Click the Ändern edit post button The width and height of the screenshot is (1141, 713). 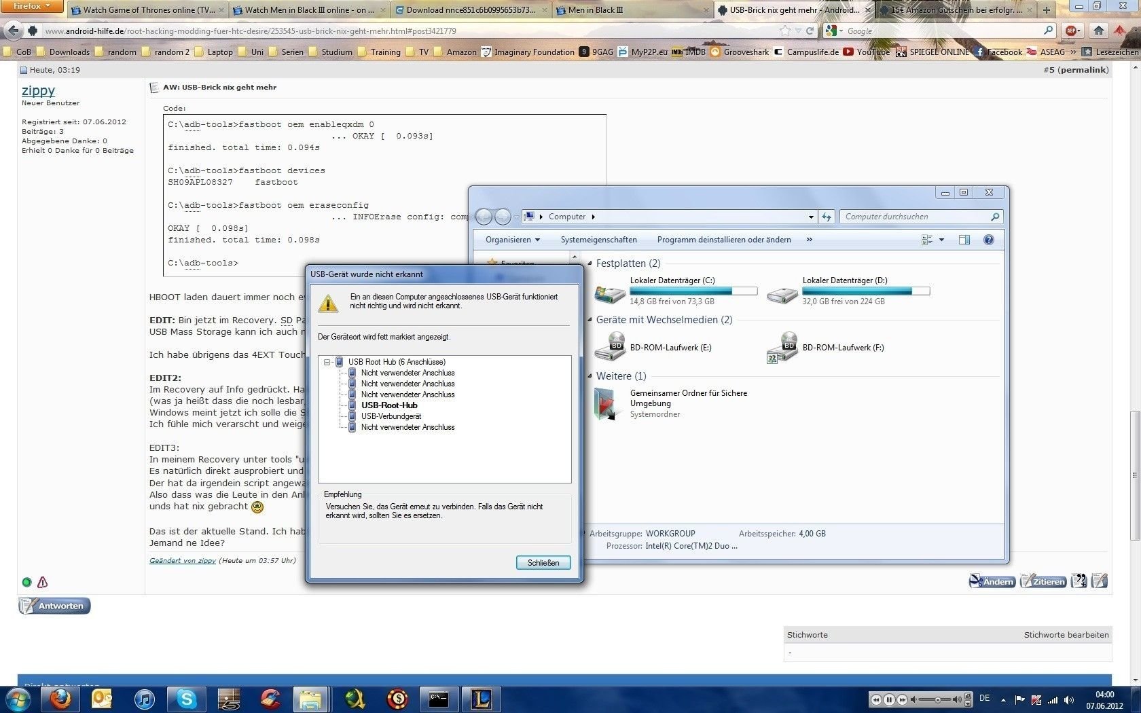[x=992, y=581]
